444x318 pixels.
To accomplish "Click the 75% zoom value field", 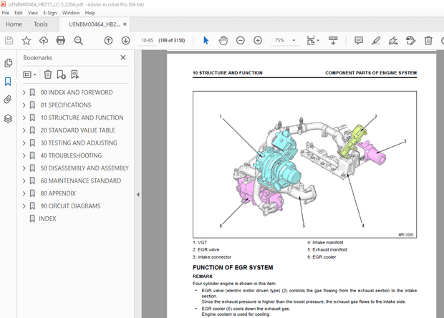I will coord(280,41).
